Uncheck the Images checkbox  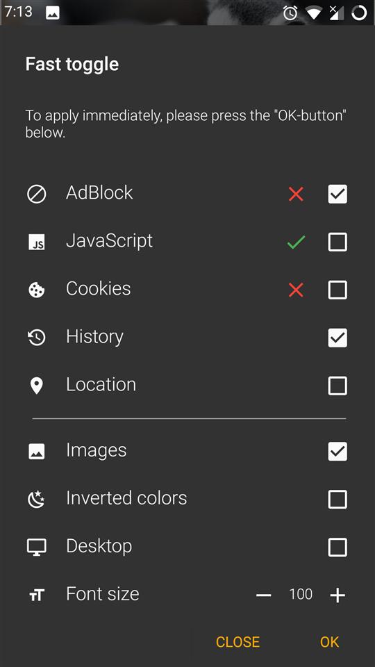337,452
